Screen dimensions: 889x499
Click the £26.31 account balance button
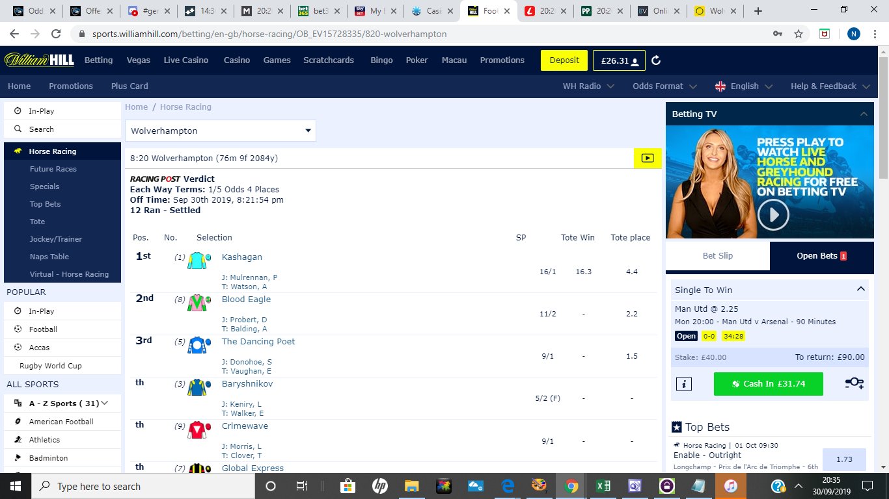point(619,60)
